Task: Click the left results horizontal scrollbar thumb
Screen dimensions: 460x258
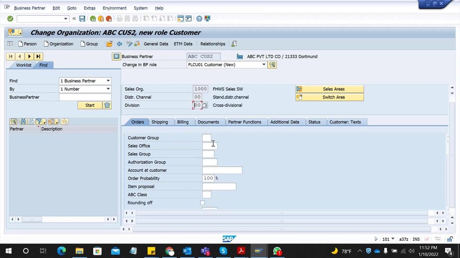Action: (32, 219)
